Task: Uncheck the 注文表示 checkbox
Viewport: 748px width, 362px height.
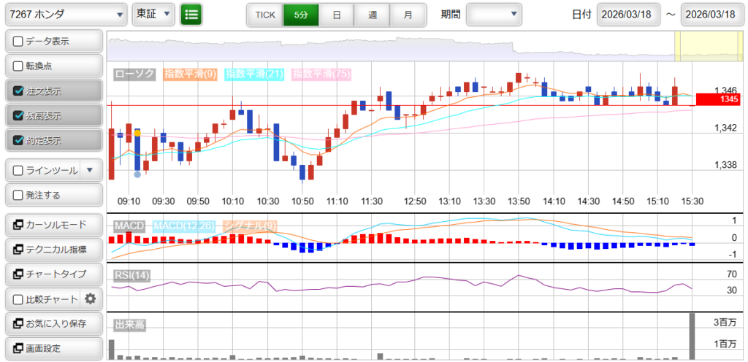Action: (x=20, y=91)
